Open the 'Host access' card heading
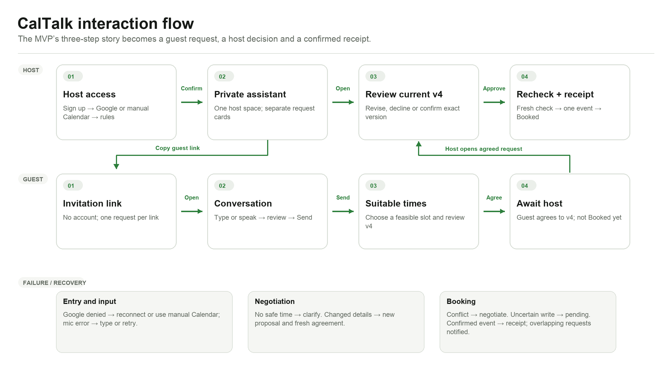The image size is (672, 389). [89, 94]
